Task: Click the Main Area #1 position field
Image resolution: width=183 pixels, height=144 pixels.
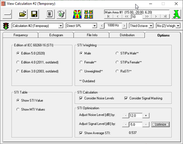Action: click(137, 12)
